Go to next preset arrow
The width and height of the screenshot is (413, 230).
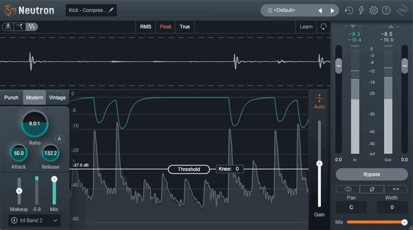(332, 11)
